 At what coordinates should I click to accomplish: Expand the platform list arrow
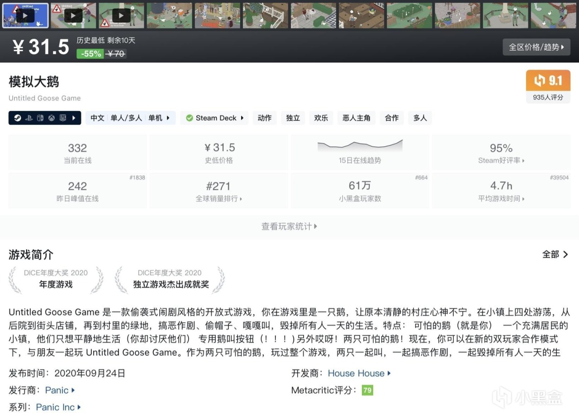74,118
